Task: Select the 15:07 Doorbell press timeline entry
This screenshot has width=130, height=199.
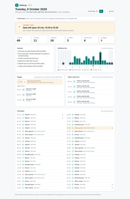Action: (90, 125)
